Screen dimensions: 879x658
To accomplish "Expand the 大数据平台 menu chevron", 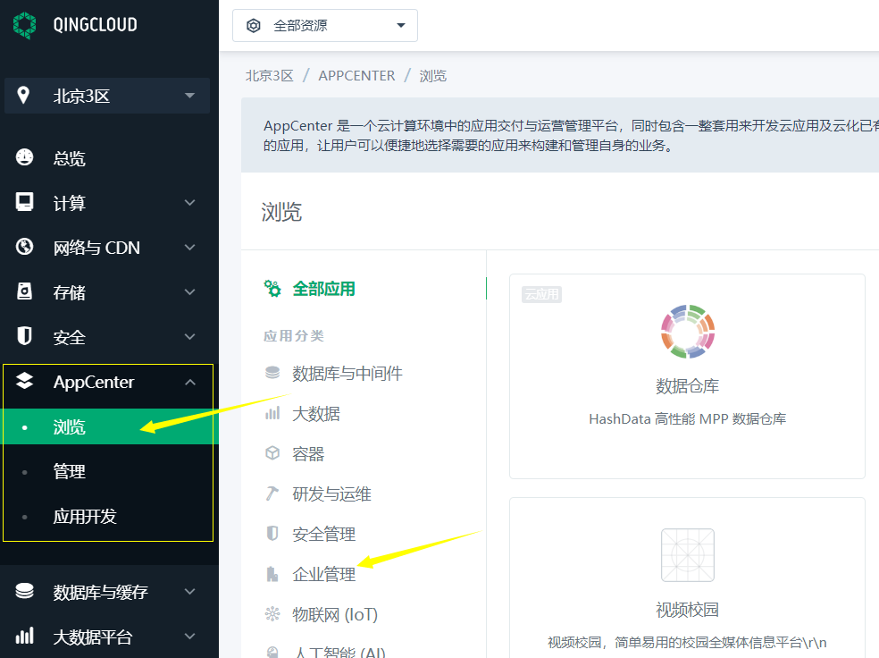I will coord(190,637).
